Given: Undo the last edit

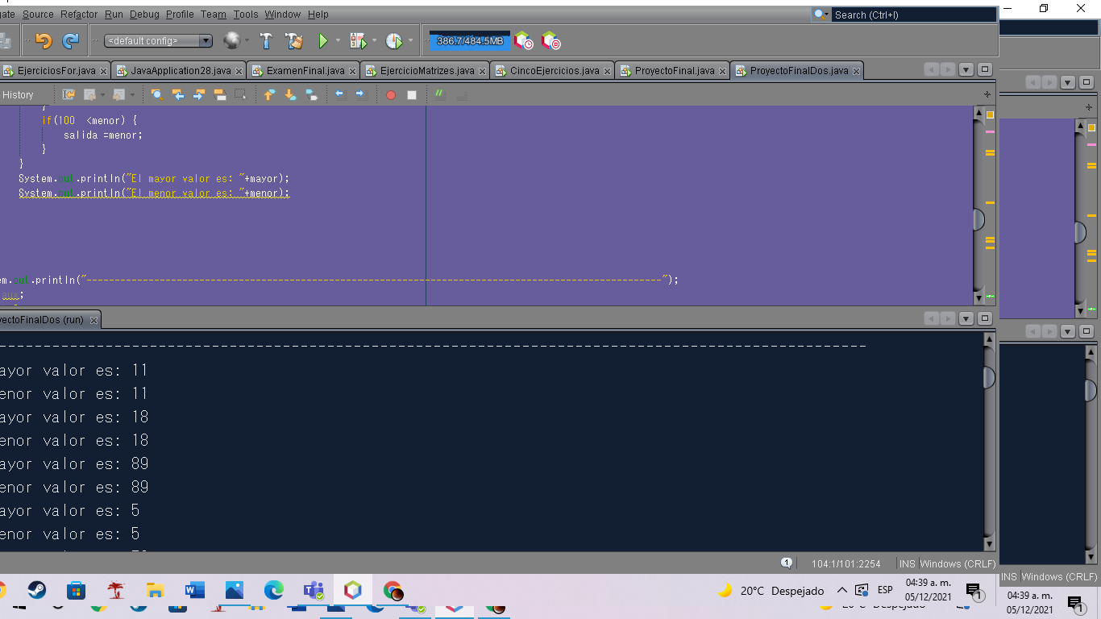Looking at the screenshot, I should (44, 40).
